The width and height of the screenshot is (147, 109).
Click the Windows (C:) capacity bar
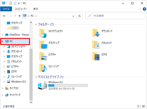tap(68, 85)
